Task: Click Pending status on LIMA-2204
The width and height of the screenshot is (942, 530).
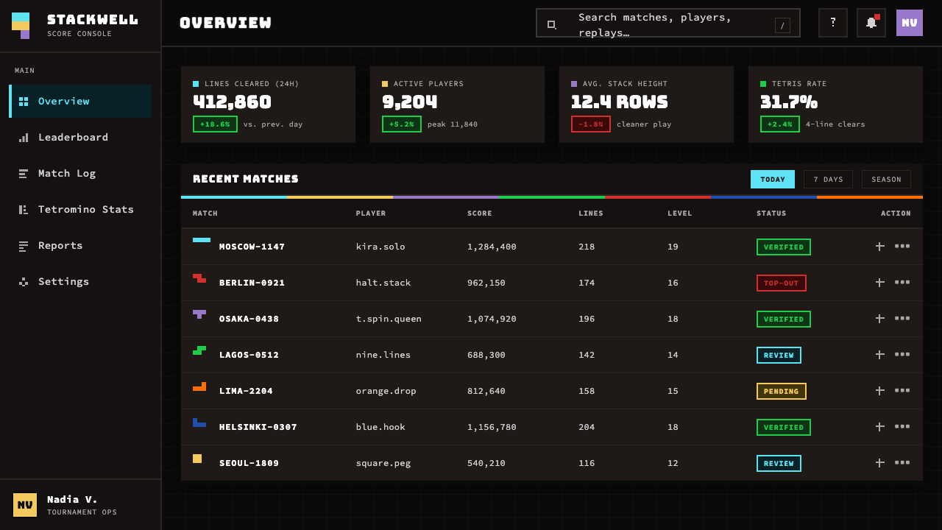Action: click(x=782, y=391)
